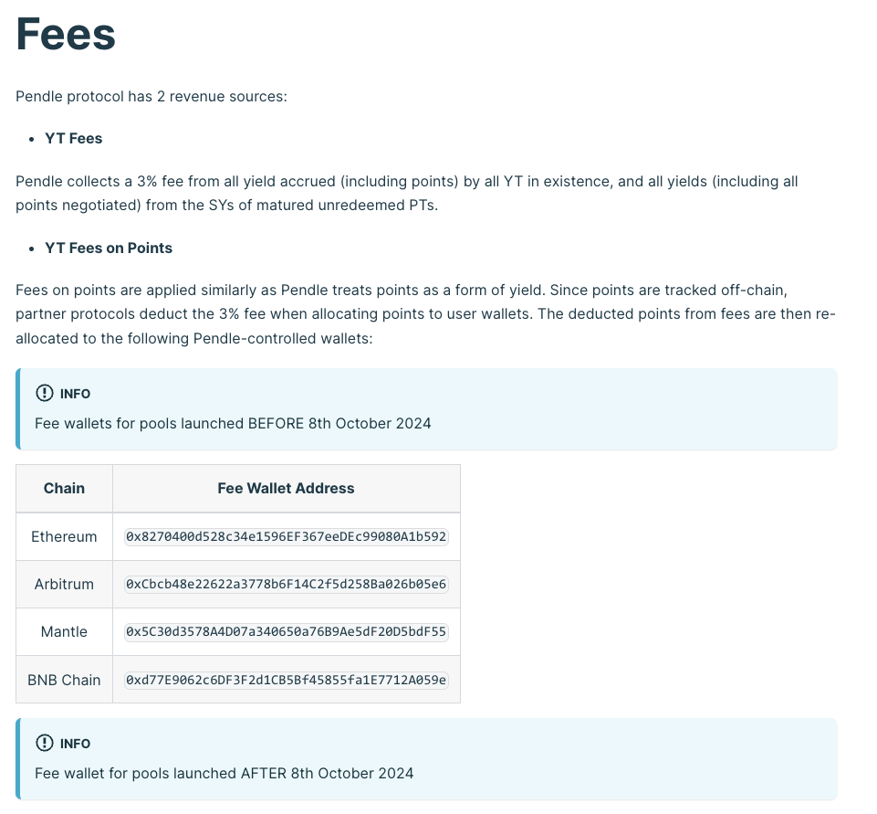Click the "Fee Wallet Address" column header
The height and width of the screenshot is (814, 877).
coord(286,488)
